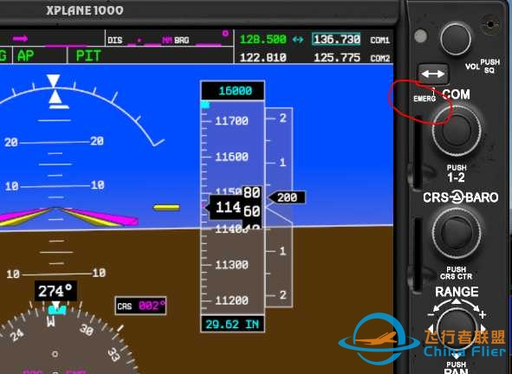Viewport: 512px width, 374px height.
Task: Click the cyan altitude bug on tape
Action: [x=204, y=105]
